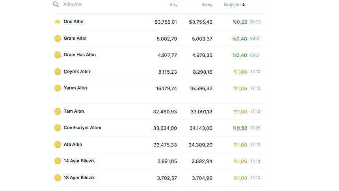Image resolution: width=339 pixels, height=191 pixels.
Task: Click the Tam Altın coin icon
Action: pyautogui.click(x=58, y=111)
